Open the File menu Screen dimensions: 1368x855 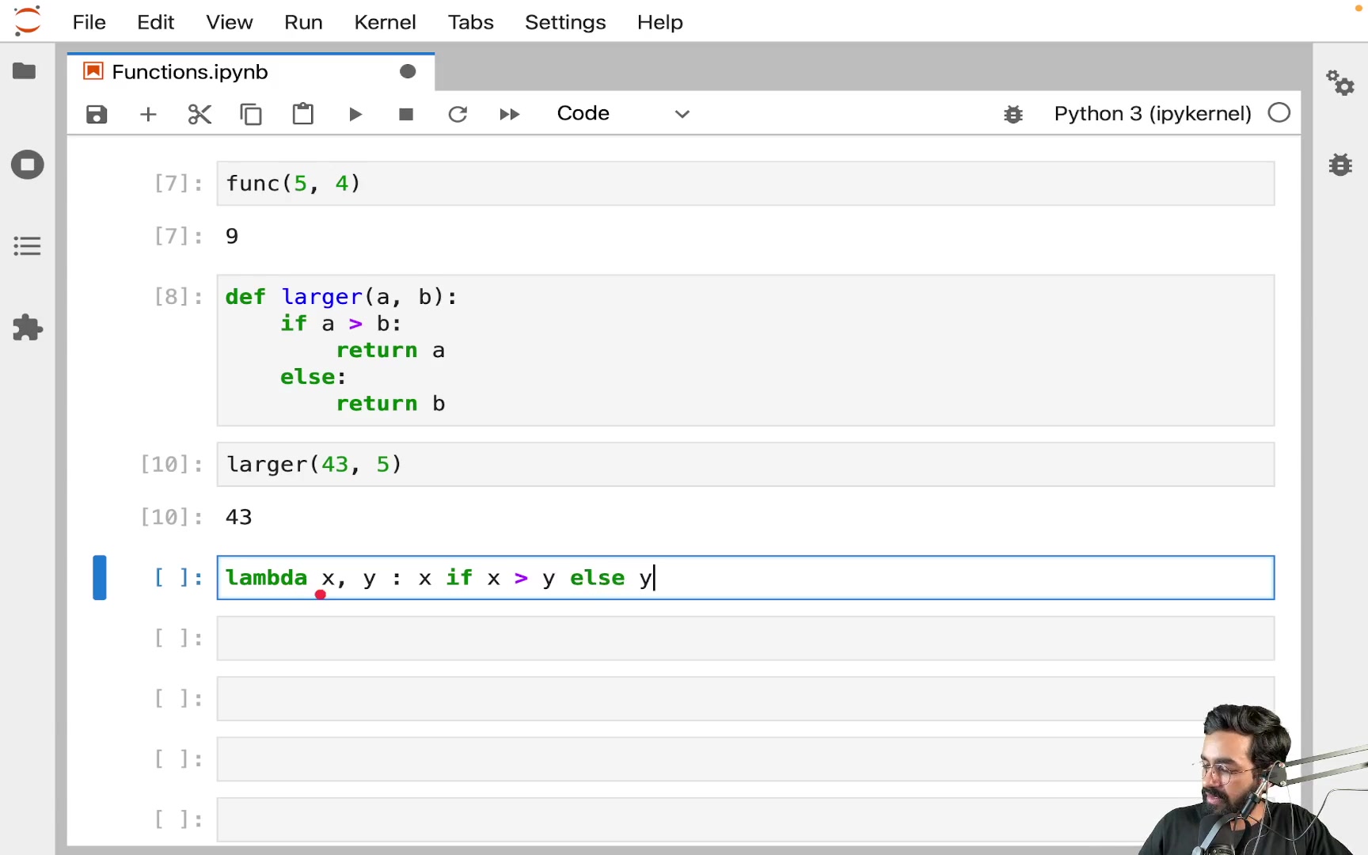pos(89,22)
